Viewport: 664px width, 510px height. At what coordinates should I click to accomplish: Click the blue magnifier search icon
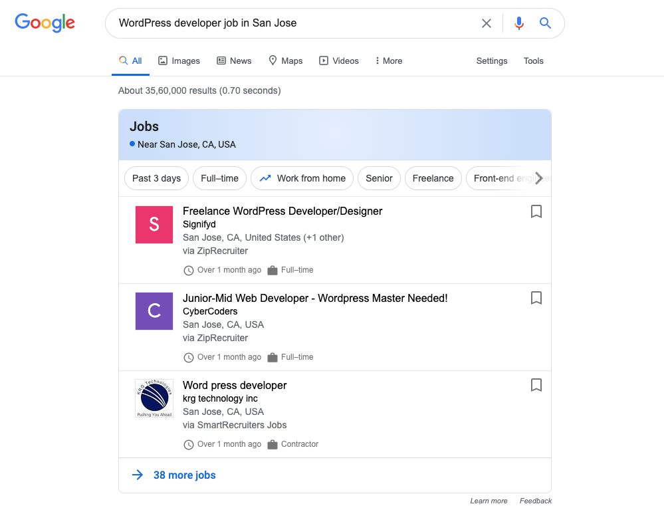tap(545, 23)
